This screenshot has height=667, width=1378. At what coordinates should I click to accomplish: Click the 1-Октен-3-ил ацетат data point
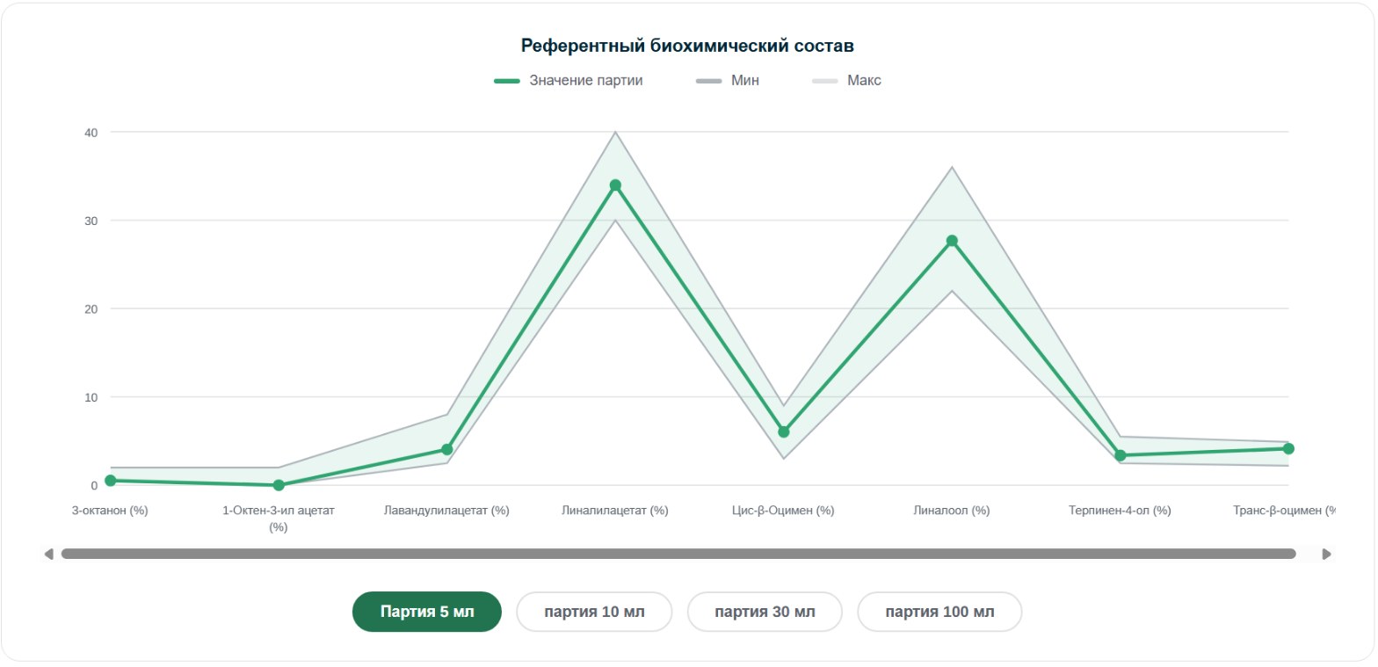(279, 485)
